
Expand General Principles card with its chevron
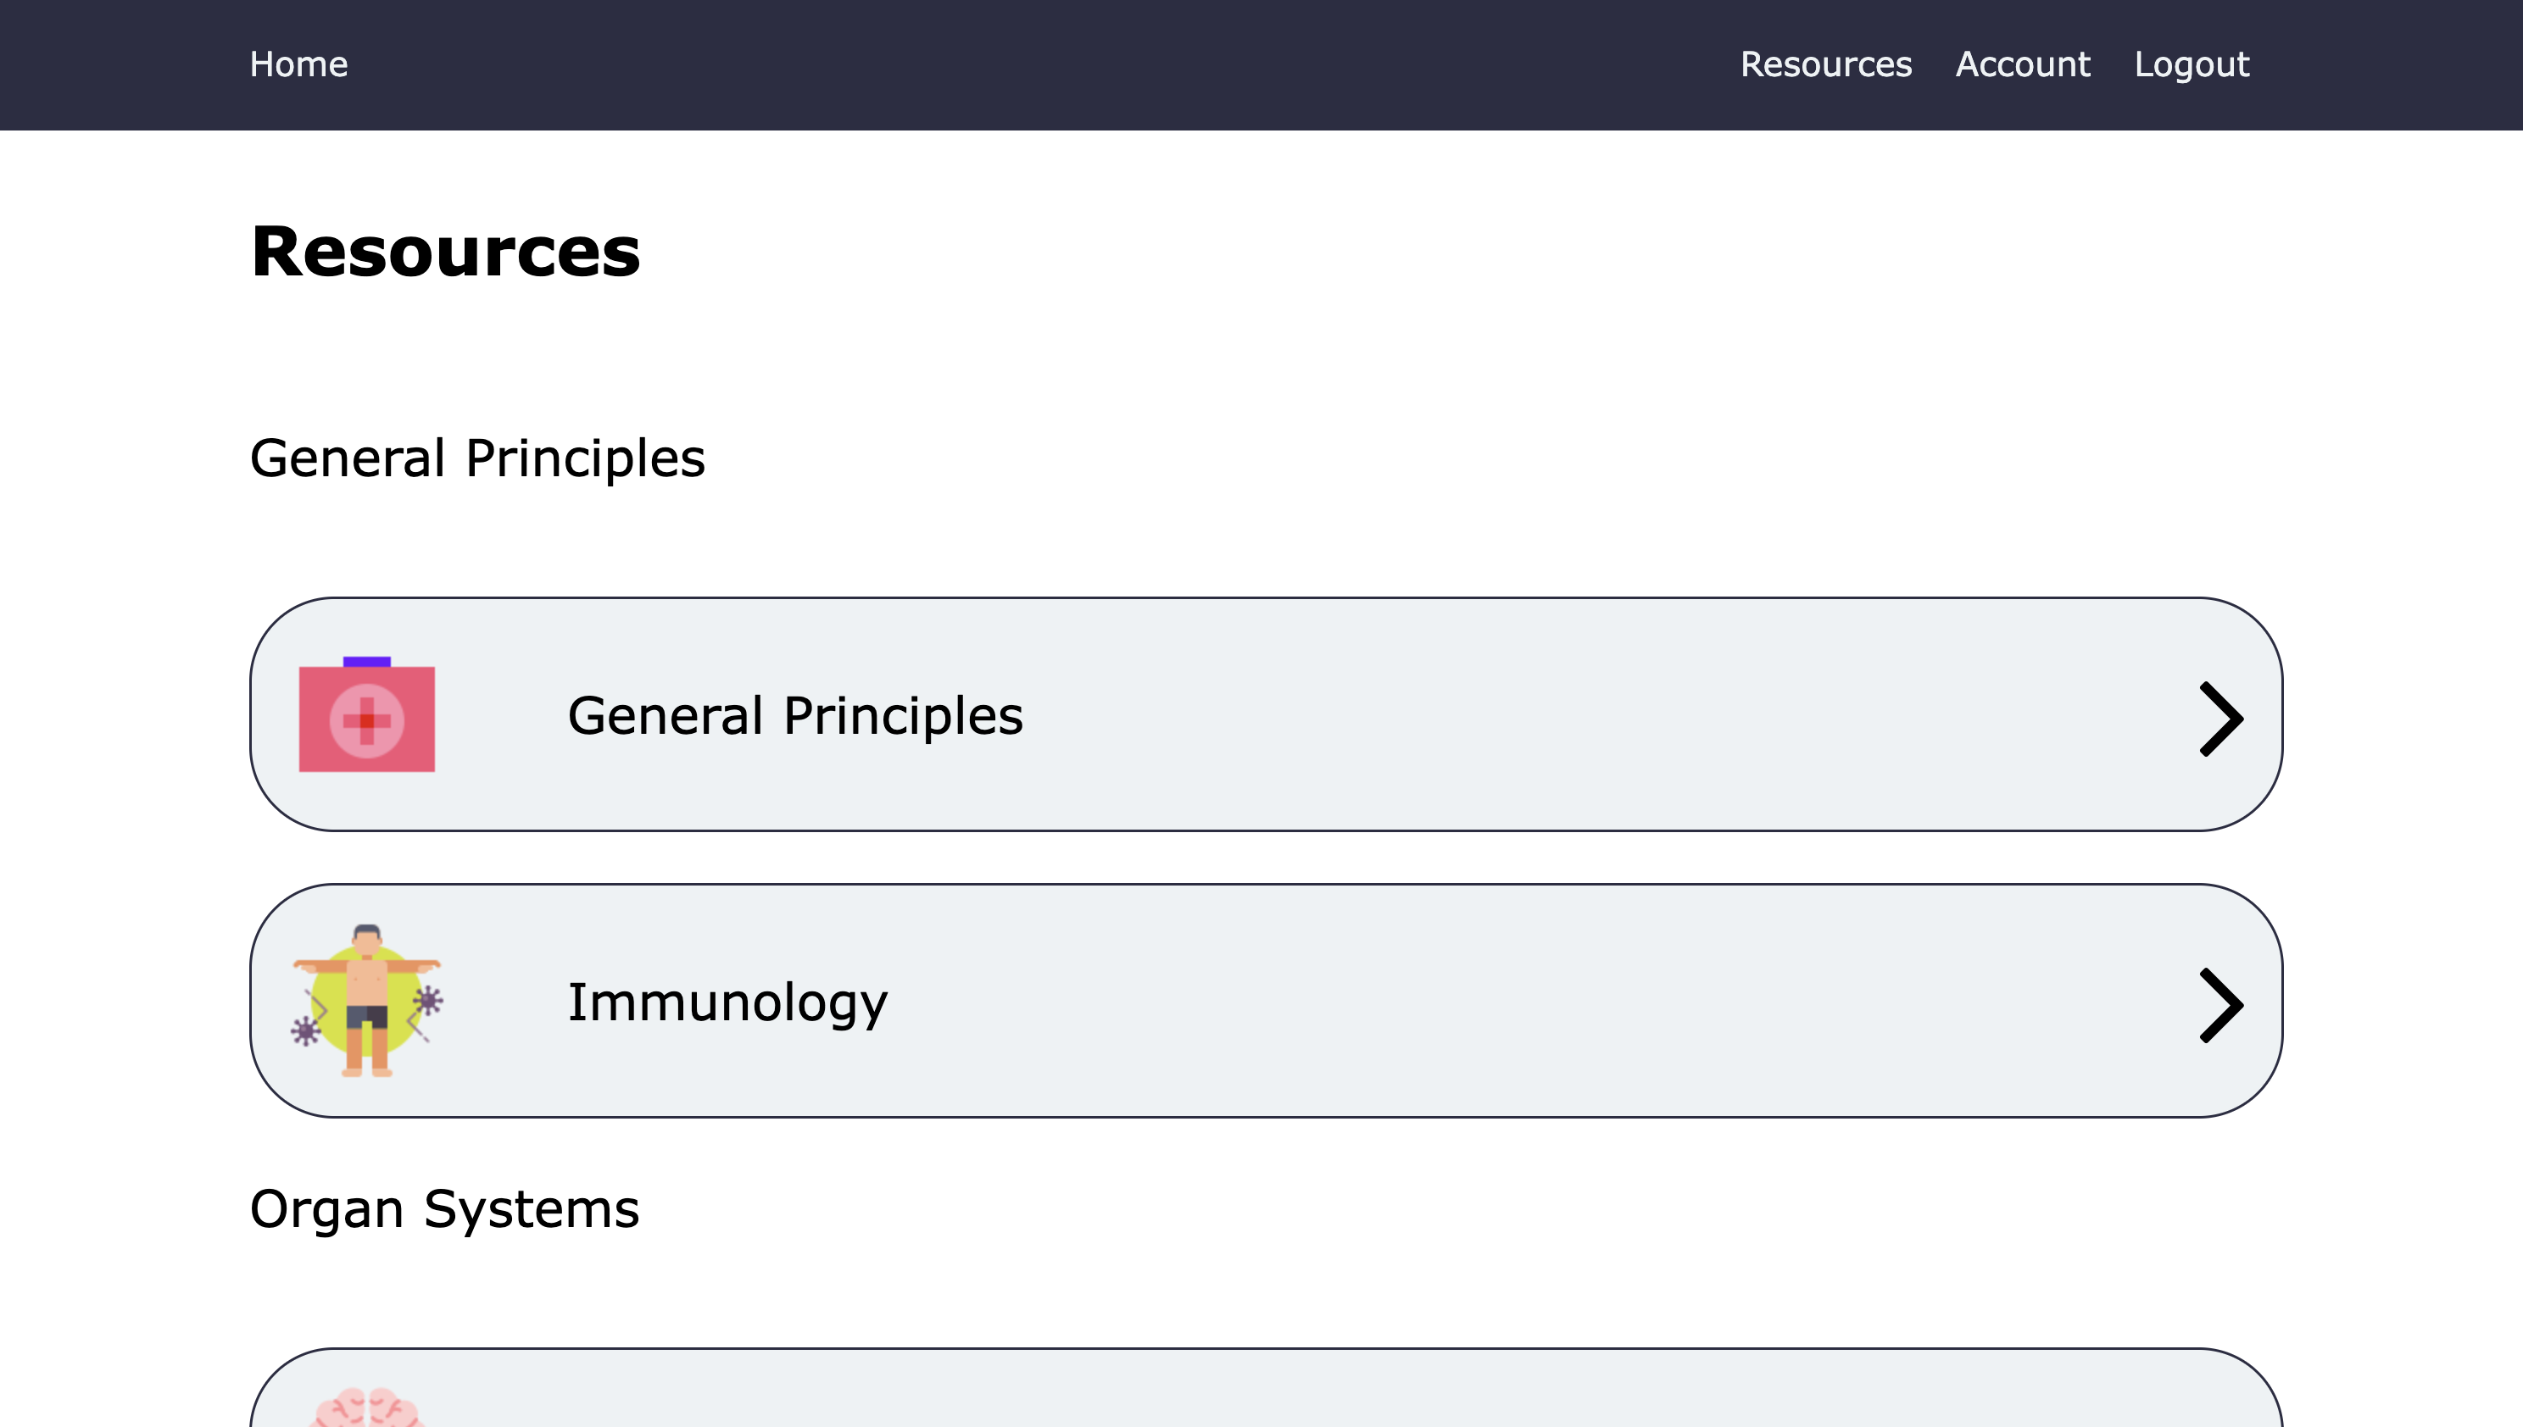point(2220,719)
